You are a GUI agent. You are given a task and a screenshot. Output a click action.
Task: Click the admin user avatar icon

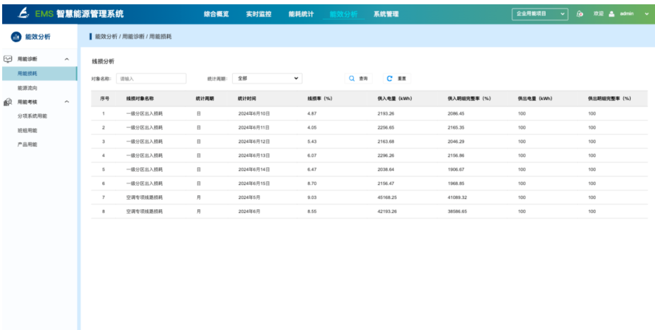pyautogui.click(x=611, y=13)
